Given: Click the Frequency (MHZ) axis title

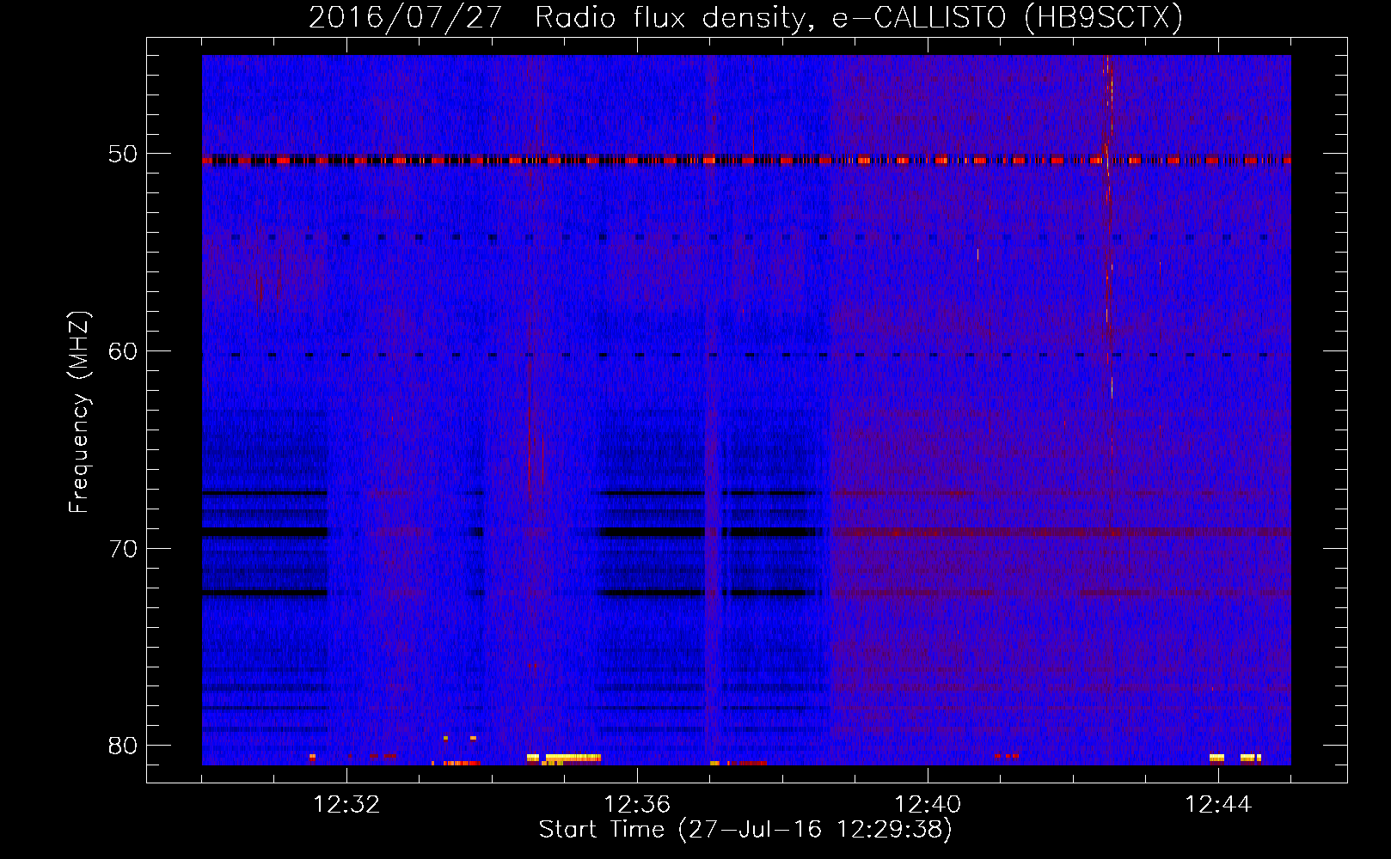Looking at the screenshot, I should tap(78, 412).
